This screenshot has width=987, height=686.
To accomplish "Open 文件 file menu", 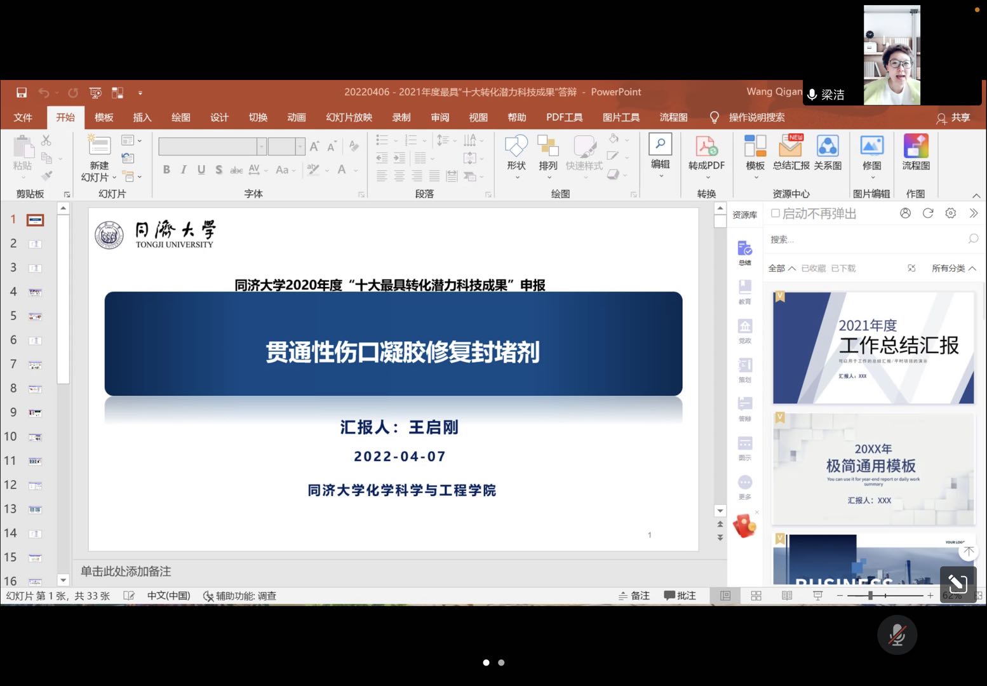I will [23, 118].
